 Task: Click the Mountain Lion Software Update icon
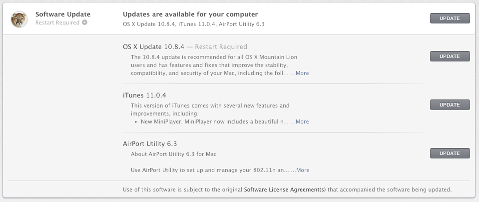click(x=19, y=19)
